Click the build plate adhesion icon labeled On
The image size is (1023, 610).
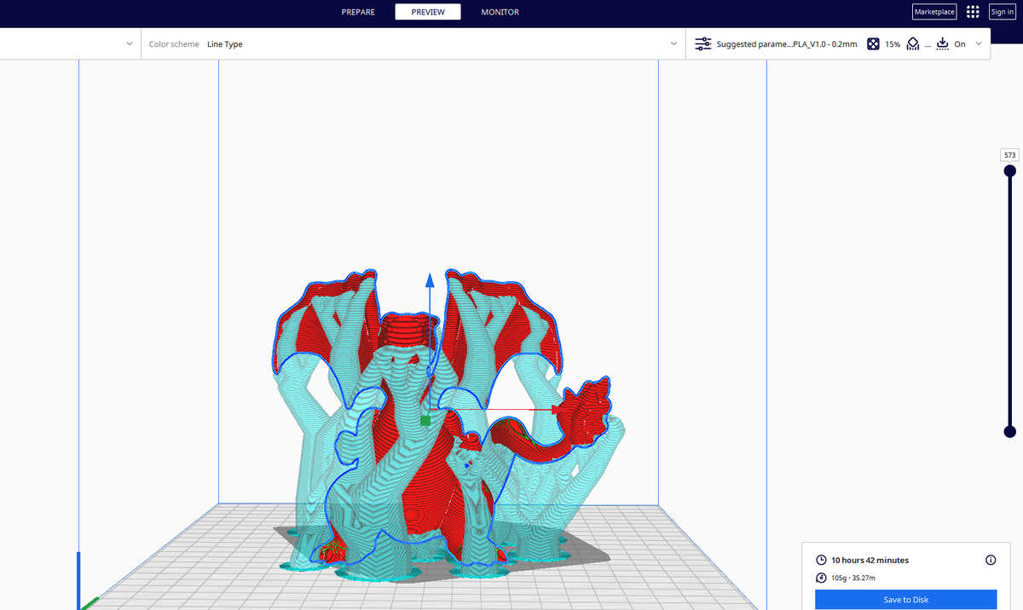point(942,43)
